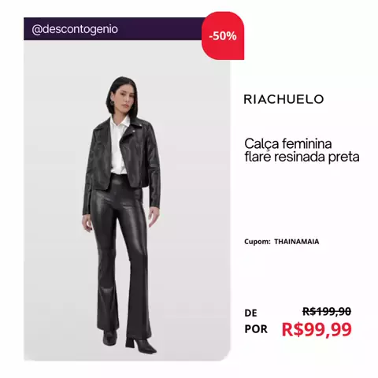Select the RIACHUELO brand logo
Viewport: 378px width, 378px height.
pyautogui.click(x=283, y=99)
